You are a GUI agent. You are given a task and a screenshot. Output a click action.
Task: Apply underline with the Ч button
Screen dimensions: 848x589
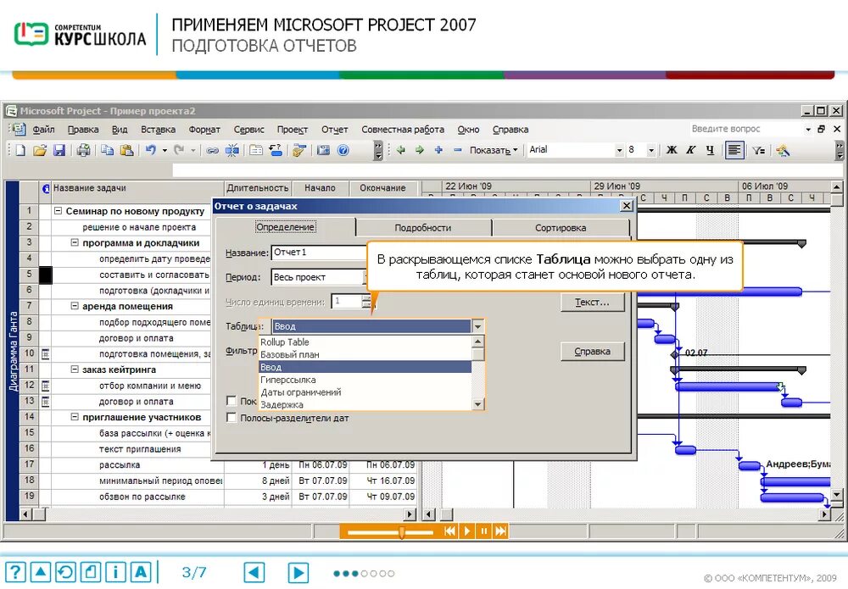[710, 150]
